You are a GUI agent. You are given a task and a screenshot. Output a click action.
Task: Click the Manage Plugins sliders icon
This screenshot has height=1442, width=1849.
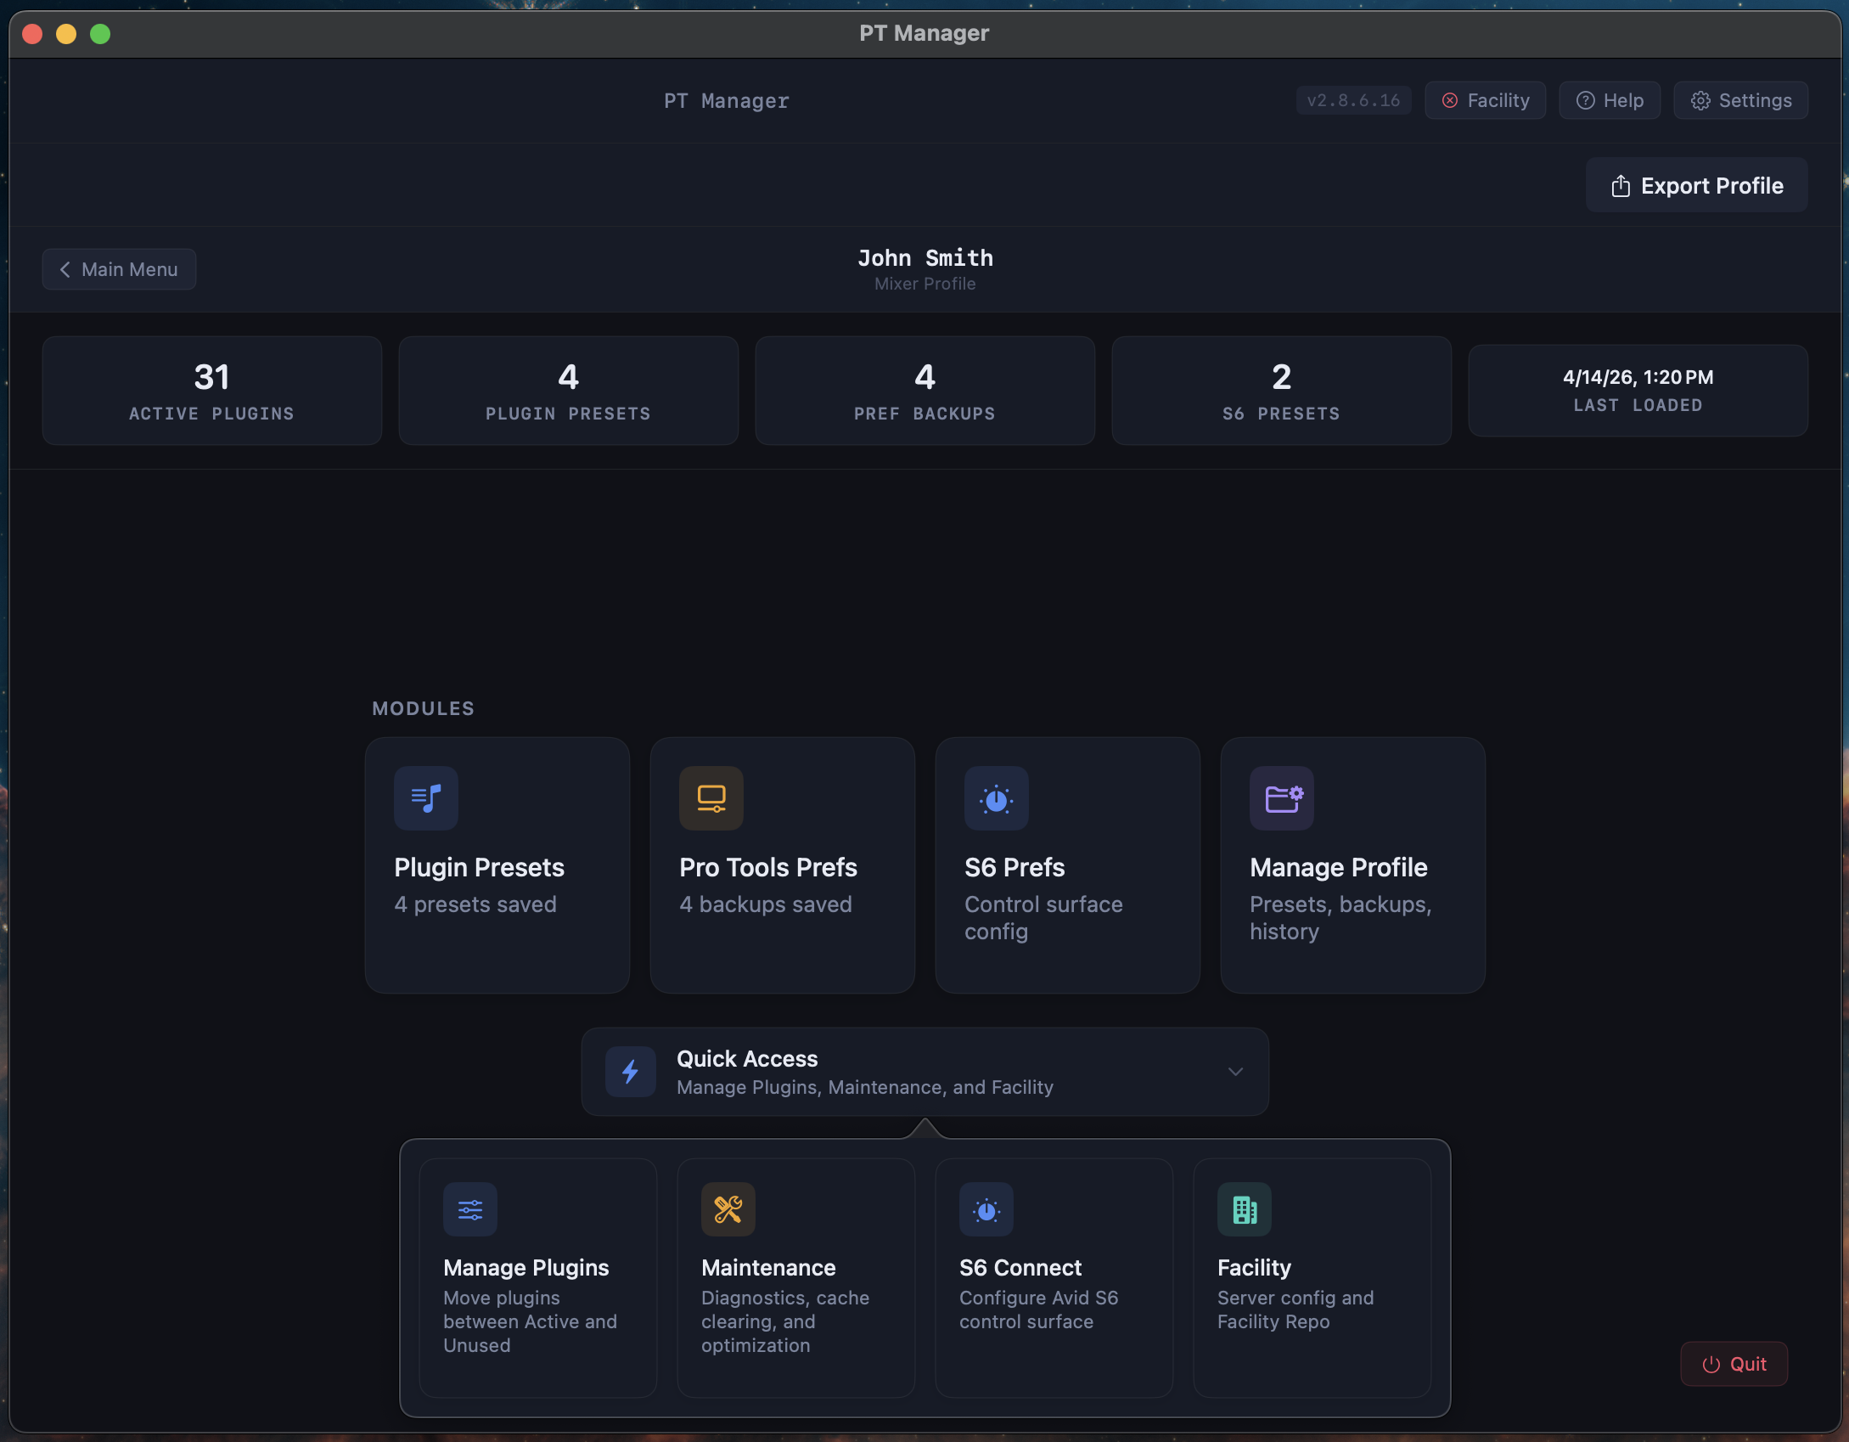(x=470, y=1209)
